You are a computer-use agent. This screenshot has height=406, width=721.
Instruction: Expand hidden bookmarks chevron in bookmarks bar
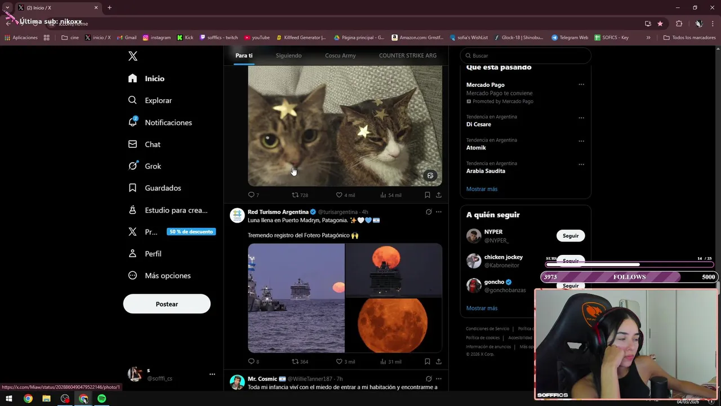click(x=648, y=38)
